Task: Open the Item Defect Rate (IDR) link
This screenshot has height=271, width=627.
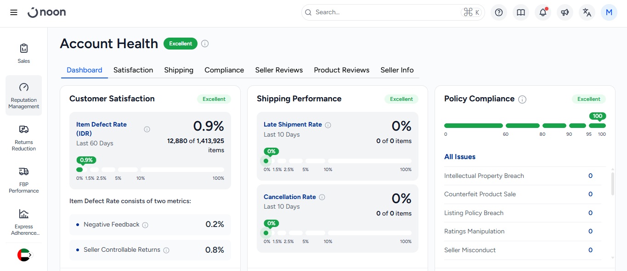Action: (101, 129)
